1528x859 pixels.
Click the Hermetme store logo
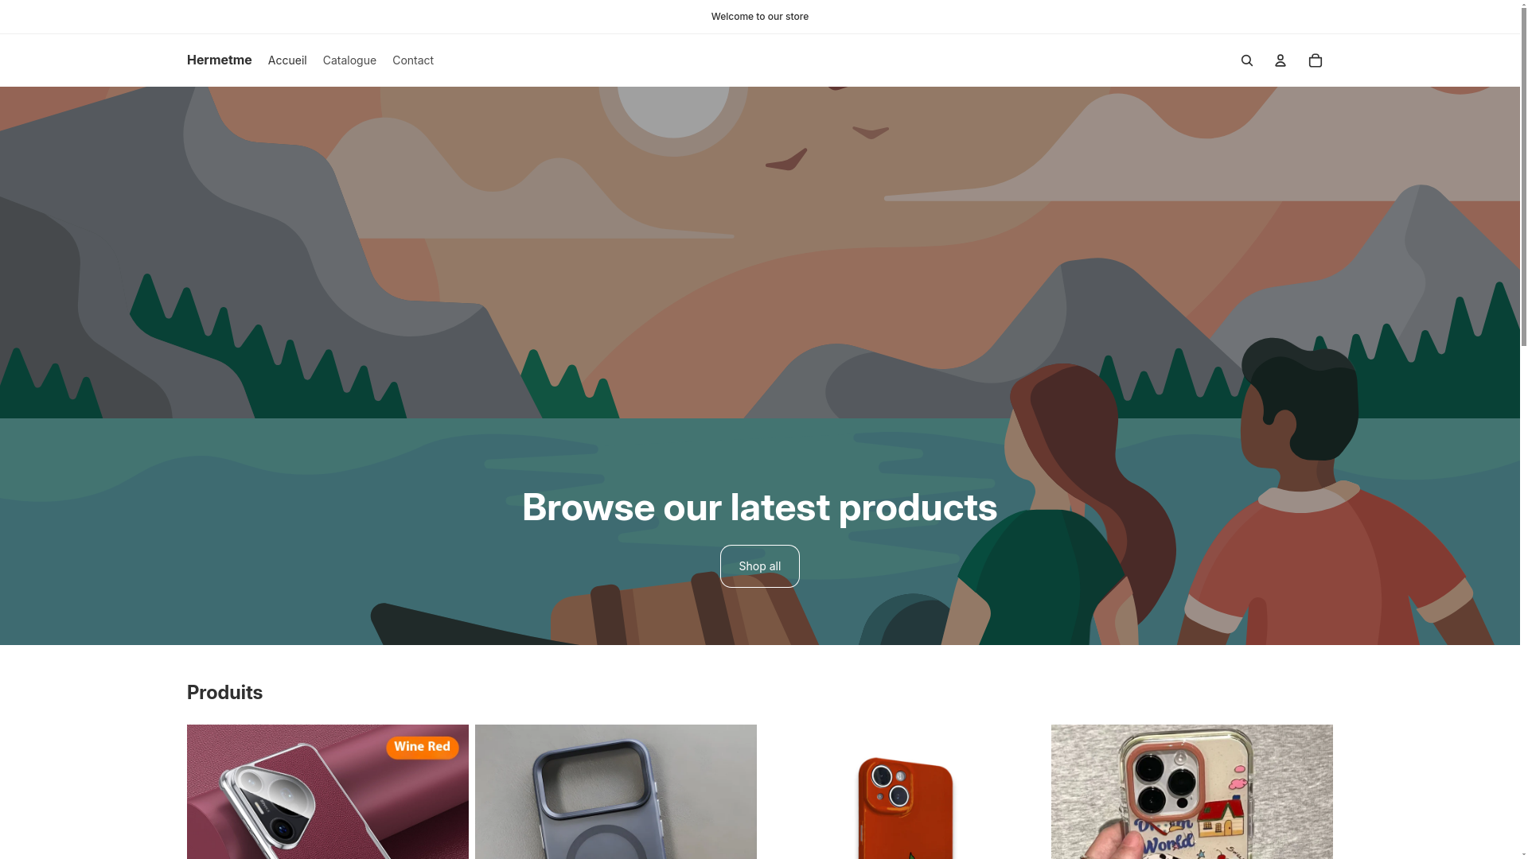(219, 60)
